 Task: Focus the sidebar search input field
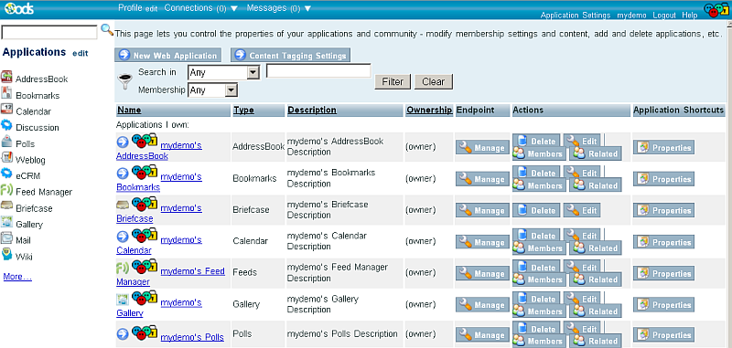click(x=49, y=32)
